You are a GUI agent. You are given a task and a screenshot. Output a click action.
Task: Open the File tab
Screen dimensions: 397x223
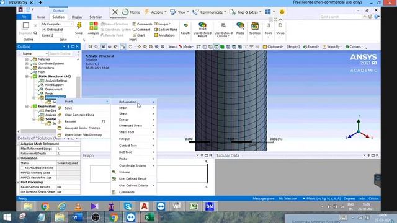(24, 17)
